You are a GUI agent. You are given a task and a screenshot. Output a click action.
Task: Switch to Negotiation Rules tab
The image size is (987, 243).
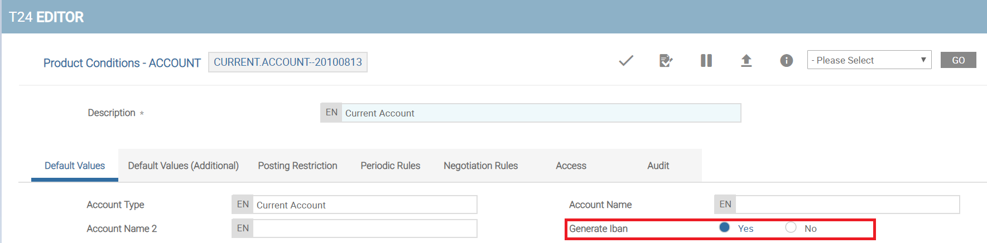(480, 166)
